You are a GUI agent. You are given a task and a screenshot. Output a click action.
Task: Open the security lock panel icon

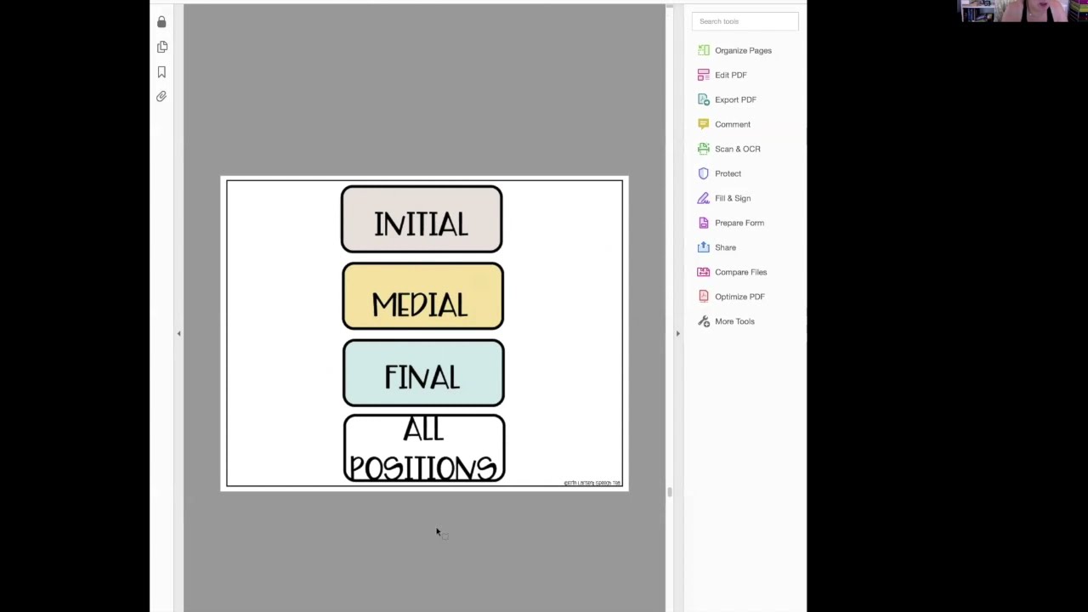tap(161, 21)
